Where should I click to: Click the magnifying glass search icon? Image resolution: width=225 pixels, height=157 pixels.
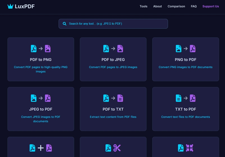point(65,24)
